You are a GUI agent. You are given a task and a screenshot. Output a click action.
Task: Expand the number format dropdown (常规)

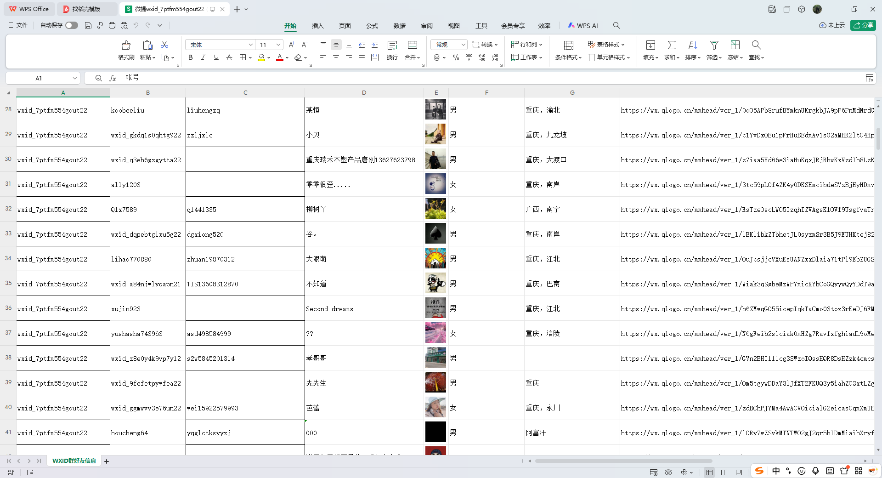(x=463, y=45)
